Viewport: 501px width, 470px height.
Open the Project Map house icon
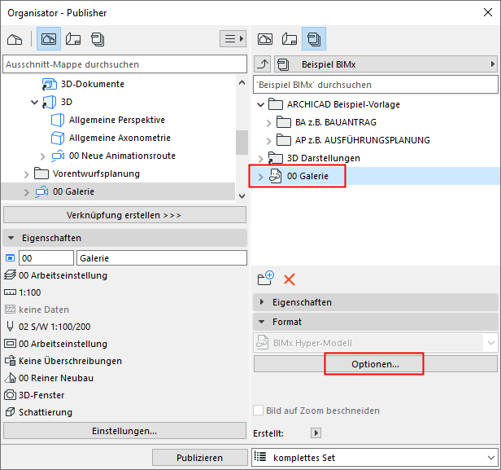pyautogui.click(x=14, y=39)
